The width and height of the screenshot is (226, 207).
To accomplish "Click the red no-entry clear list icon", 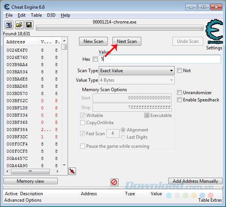I will [x=114, y=182].
